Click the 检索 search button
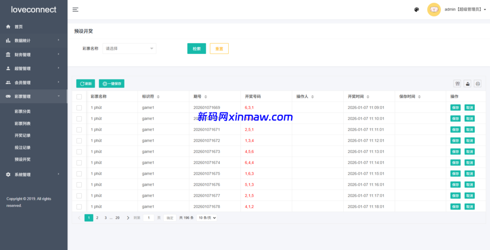 [x=197, y=48]
